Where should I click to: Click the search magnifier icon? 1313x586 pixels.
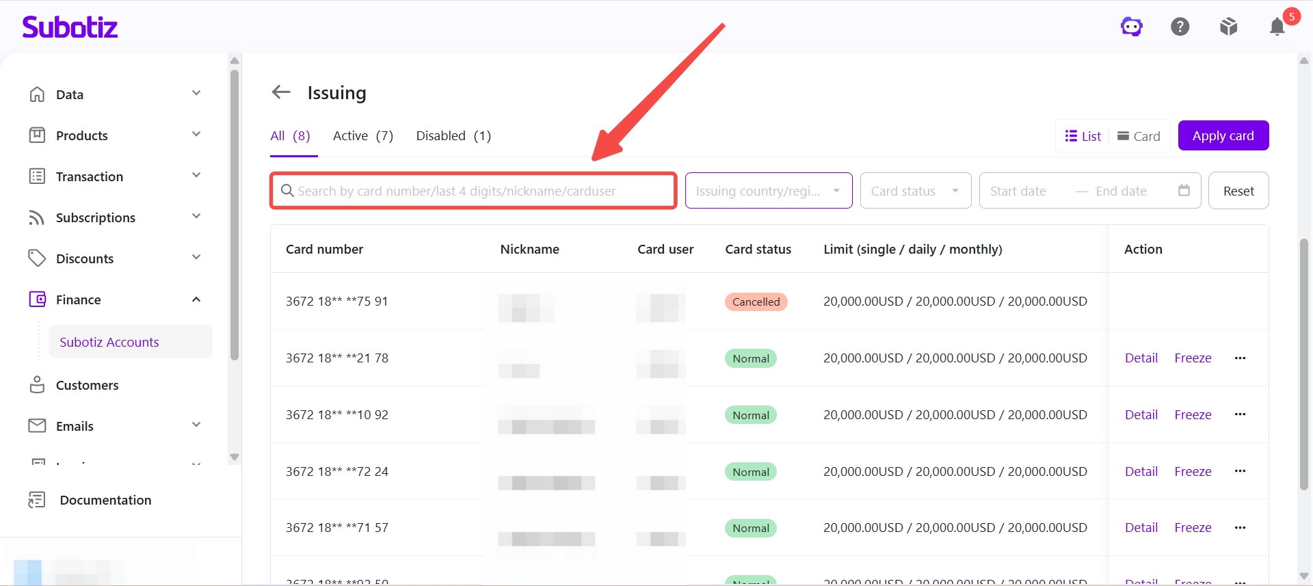pos(288,191)
